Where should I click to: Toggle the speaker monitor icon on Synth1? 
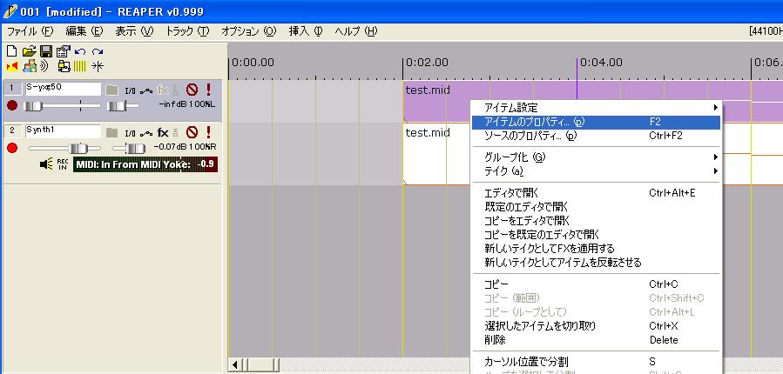tap(46, 164)
